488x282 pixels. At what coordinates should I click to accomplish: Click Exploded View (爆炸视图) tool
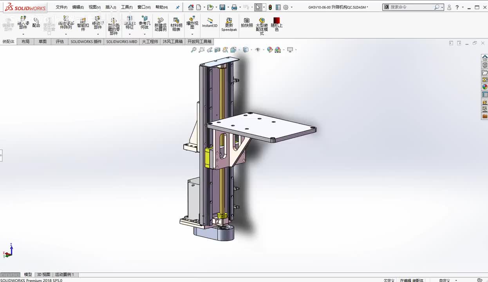192,23
